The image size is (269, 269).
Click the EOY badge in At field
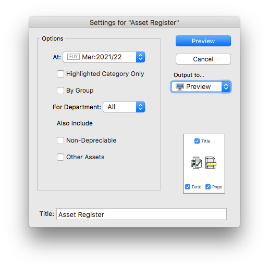(74, 57)
